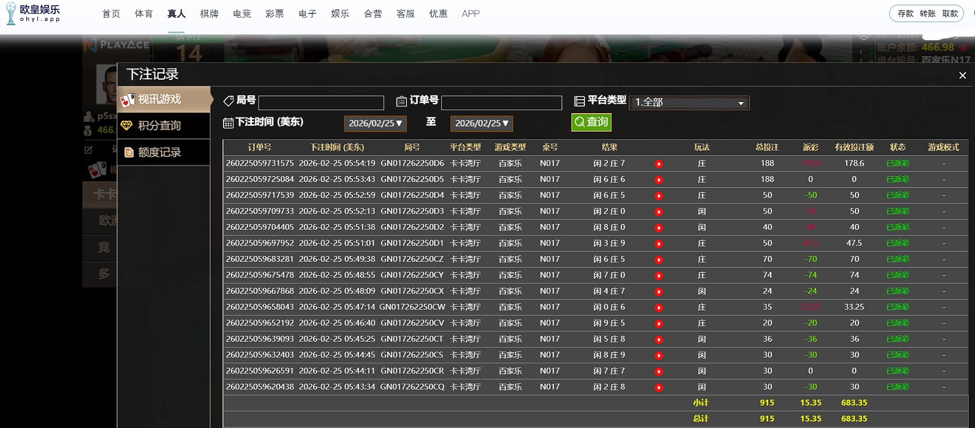Go to 棋牌 navigation item
The width and height of the screenshot is (975, 428).
209,13
